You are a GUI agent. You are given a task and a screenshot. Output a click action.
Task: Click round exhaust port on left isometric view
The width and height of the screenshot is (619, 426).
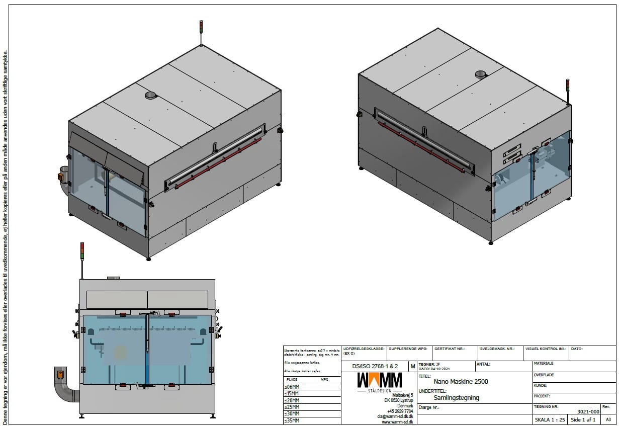(x=150, y=96)
